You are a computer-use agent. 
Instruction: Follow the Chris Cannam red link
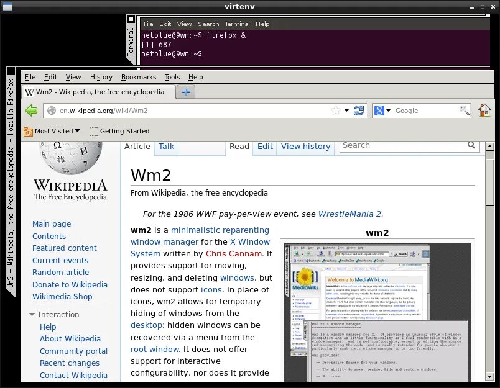pos(233,254)
